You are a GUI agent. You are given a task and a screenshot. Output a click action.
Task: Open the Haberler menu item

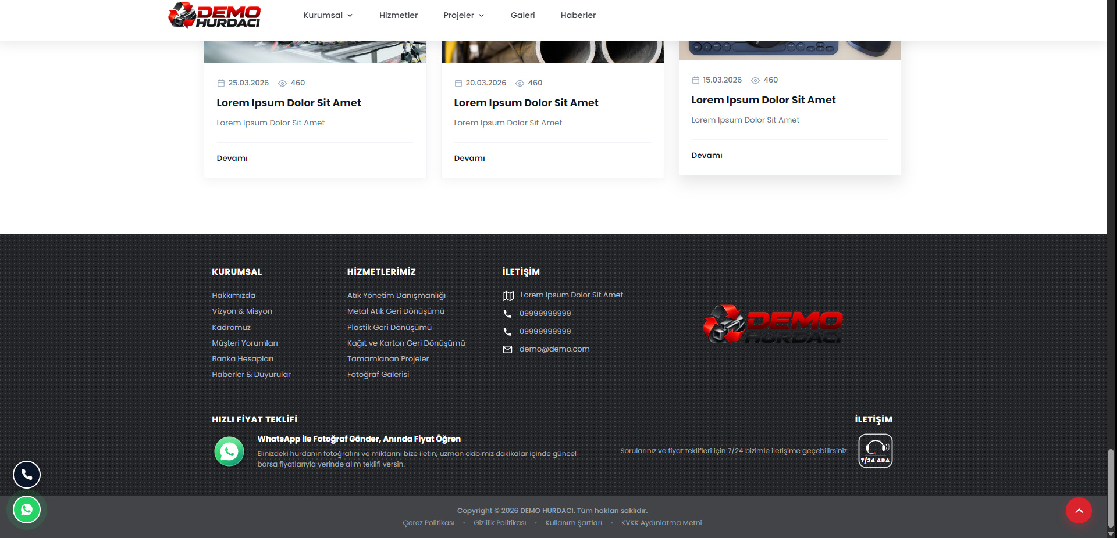(578, 15)
